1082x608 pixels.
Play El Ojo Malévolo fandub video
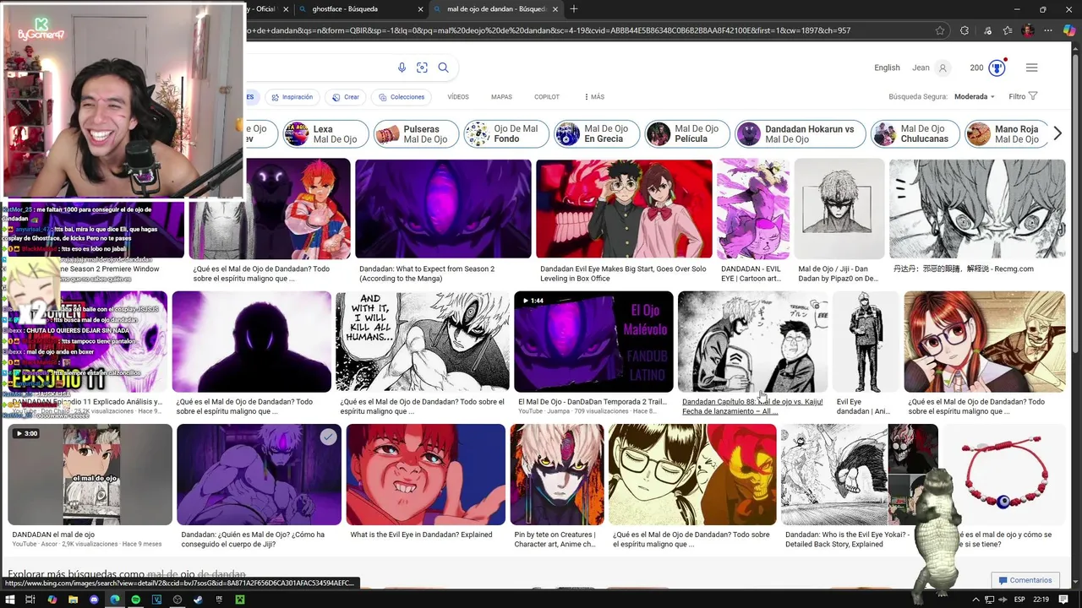tap(593, 342)
